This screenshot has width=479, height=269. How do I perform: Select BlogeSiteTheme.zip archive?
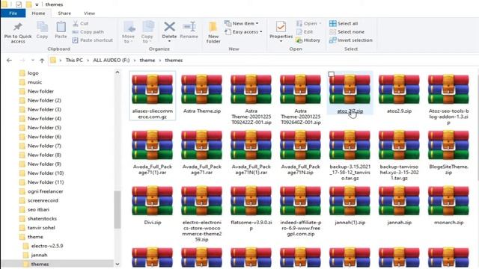click(x=448, y=152)
